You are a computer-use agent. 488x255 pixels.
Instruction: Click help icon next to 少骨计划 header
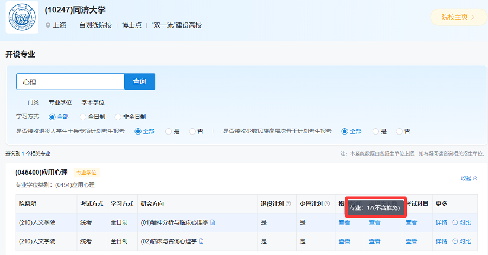[x=328, y=204]
